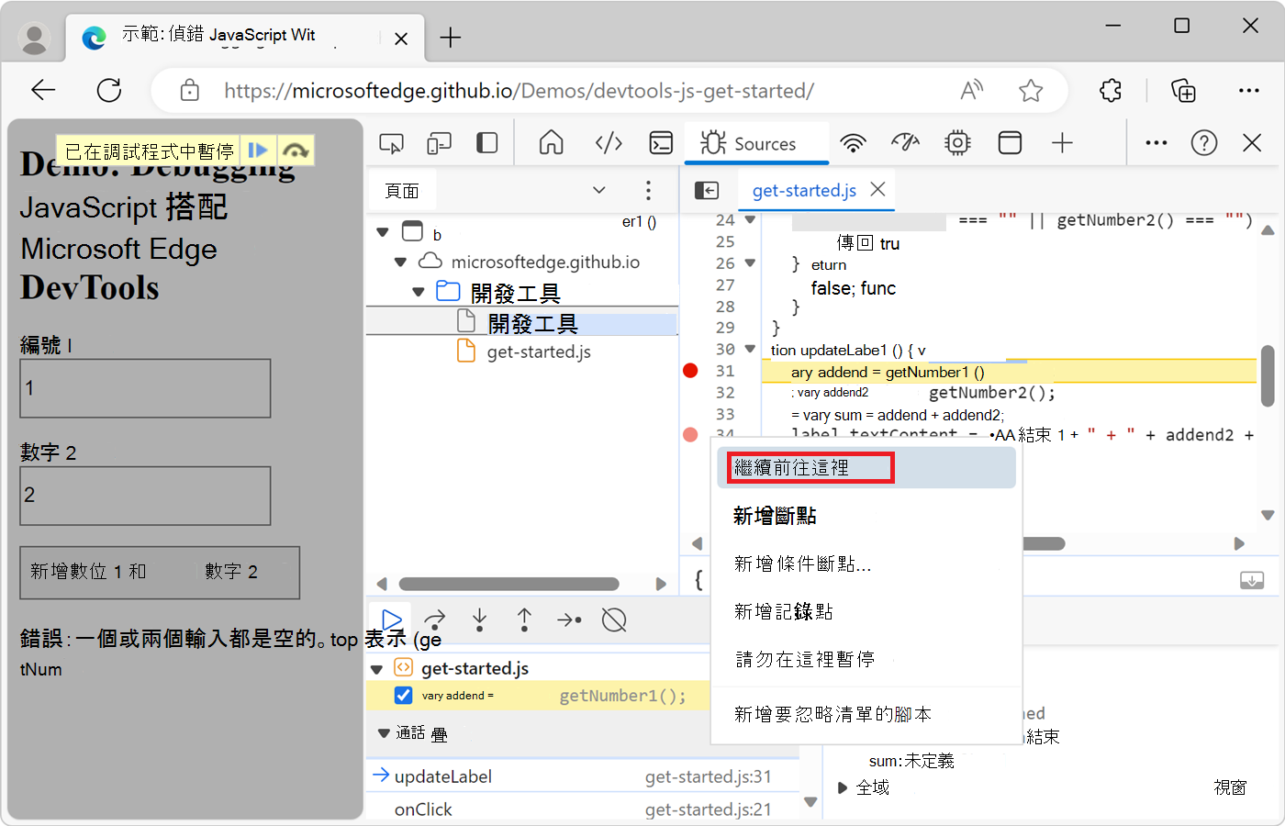Fold code at line 26 arrow
Viewport: 1285px width, 826px height.
[x=750, y=263]
